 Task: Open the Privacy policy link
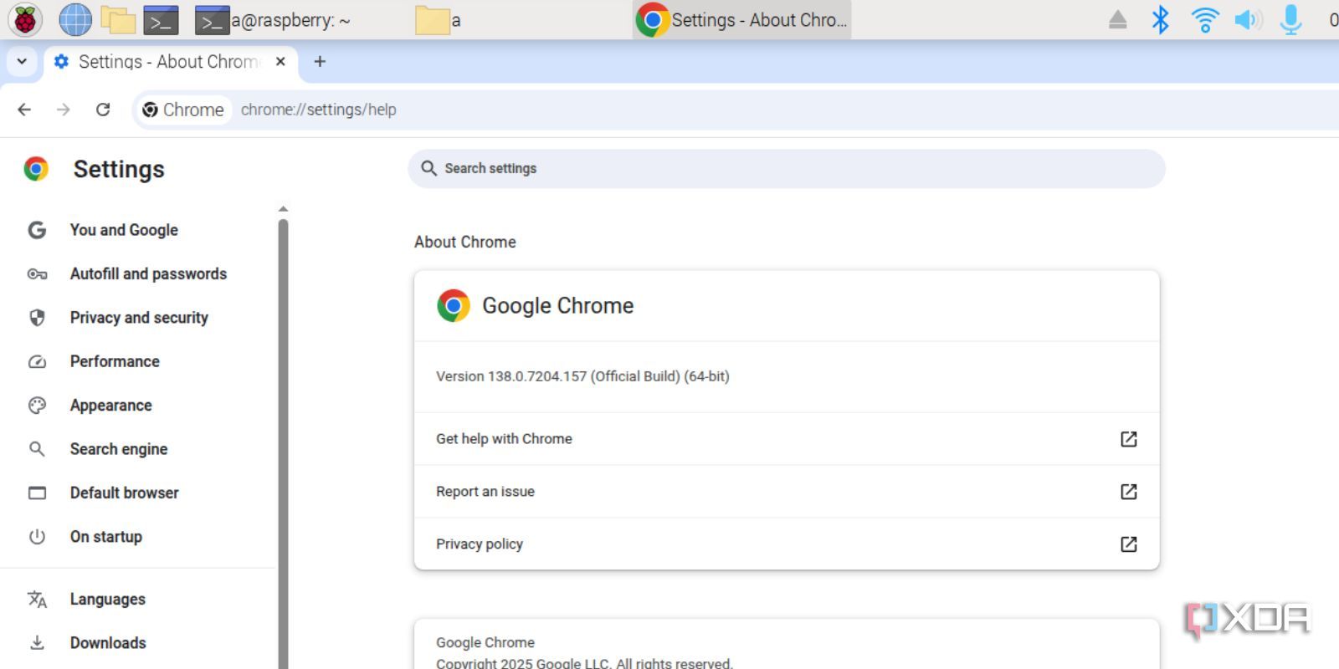[787, 544]
